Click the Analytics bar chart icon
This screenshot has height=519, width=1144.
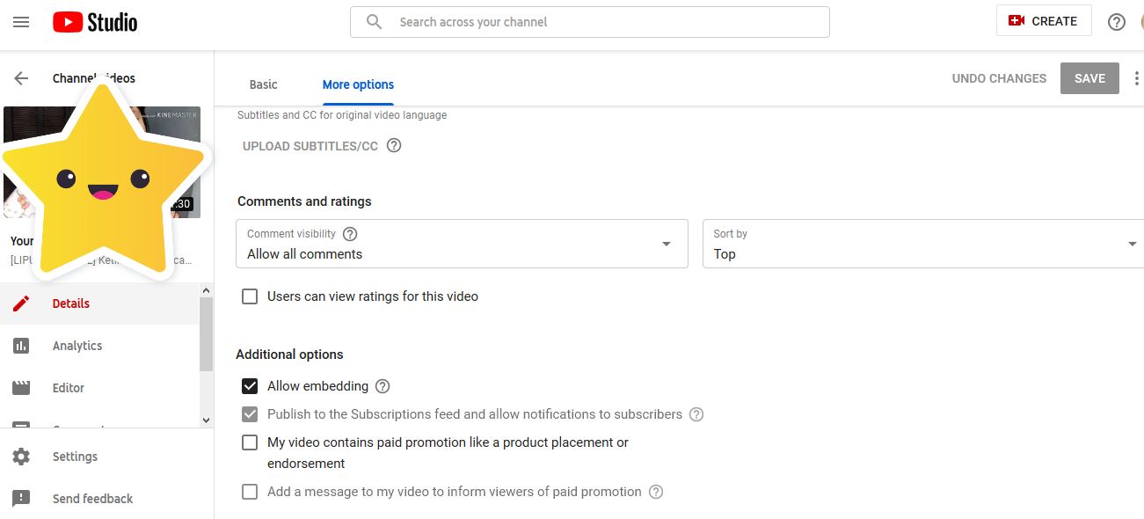(x=21, y=346)
